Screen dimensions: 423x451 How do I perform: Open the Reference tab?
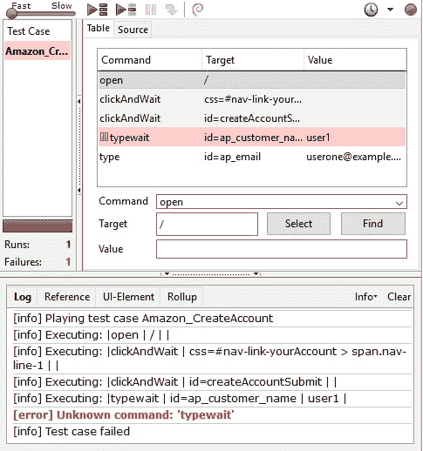pos(67,297)
